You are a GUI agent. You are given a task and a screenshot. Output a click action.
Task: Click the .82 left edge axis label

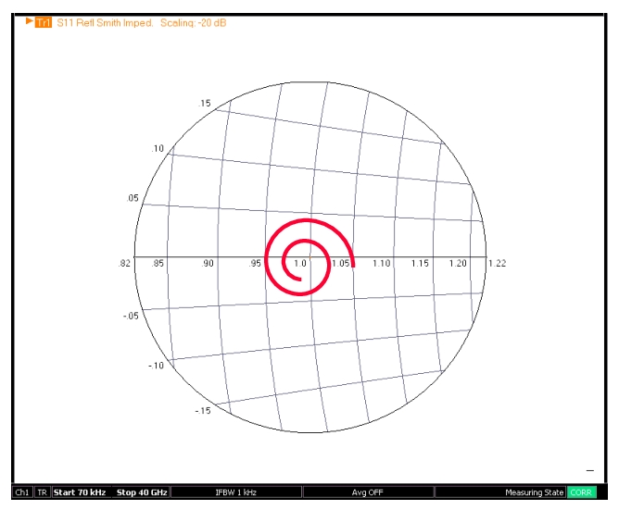tap(124, 263)
